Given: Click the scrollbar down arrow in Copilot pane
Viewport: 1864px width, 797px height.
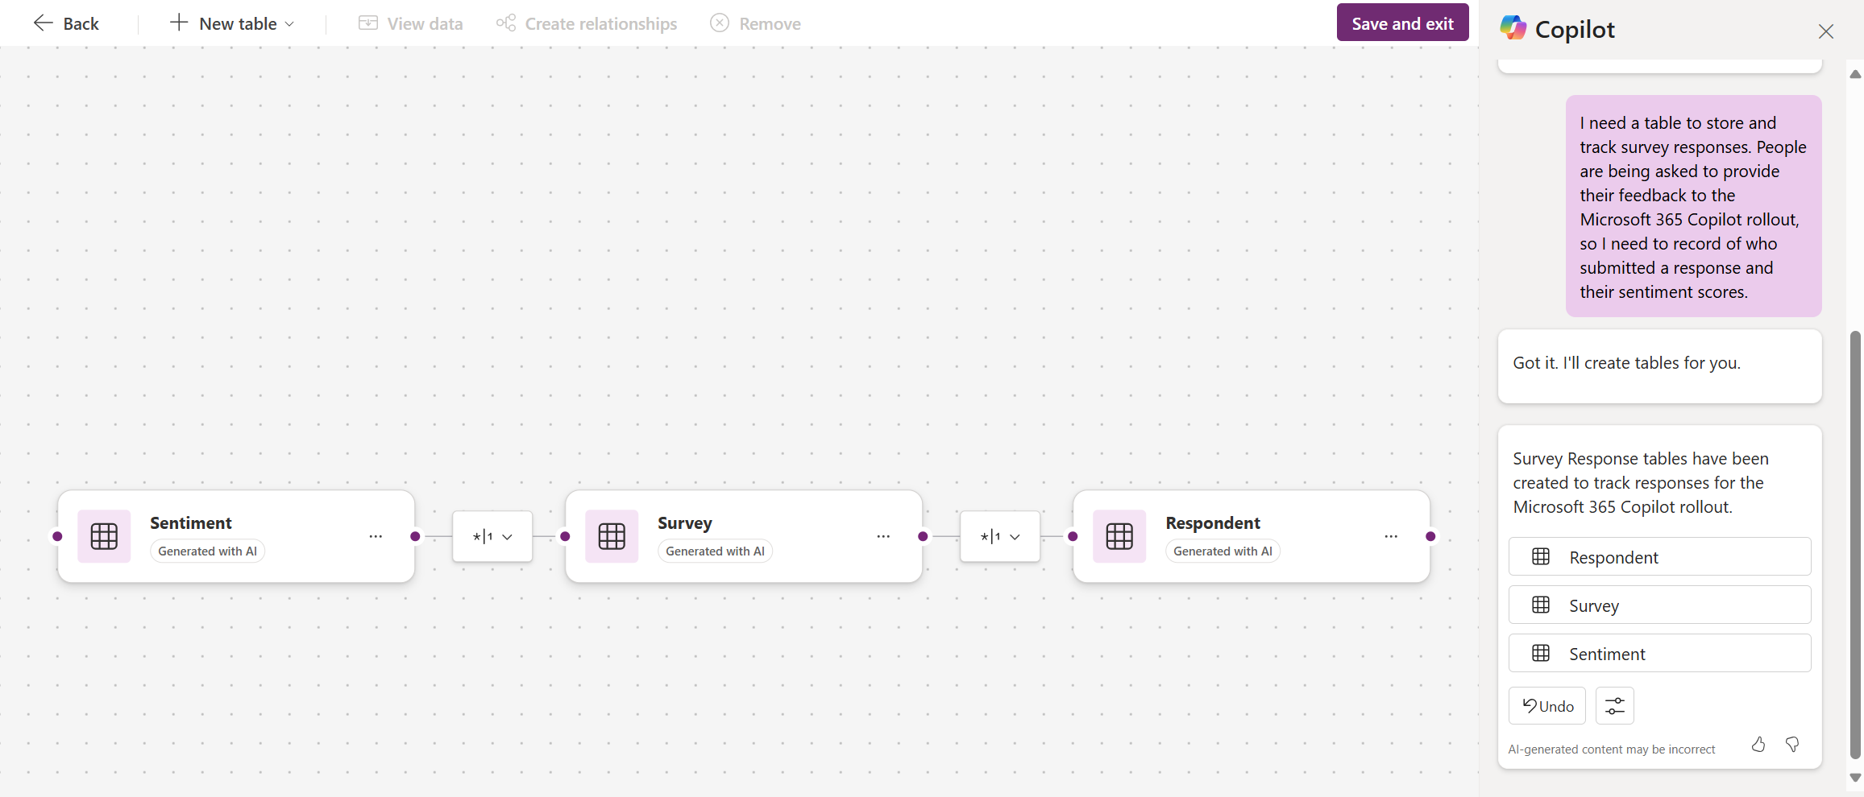Looking at the screenshot, I should [x=1855, y=778].
